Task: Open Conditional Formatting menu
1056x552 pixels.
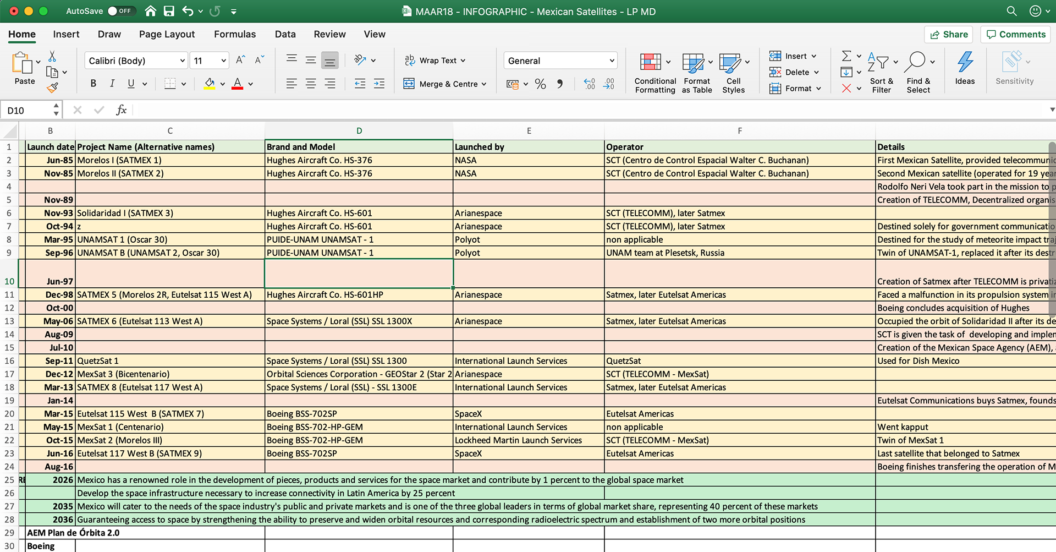Action: click(x=654, y=73)
